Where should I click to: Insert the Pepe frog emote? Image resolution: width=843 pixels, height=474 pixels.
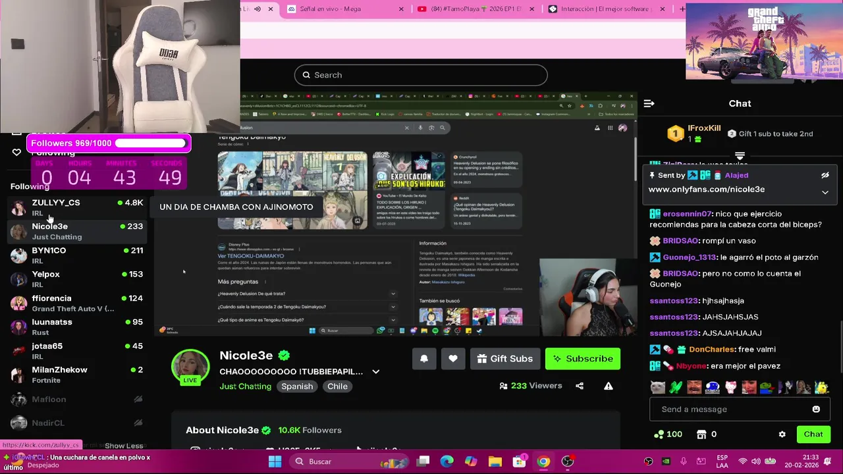click(x=767, y=387)
